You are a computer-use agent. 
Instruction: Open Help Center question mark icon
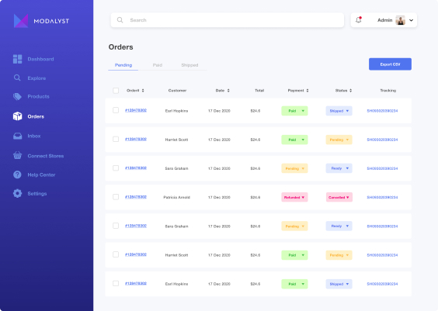pyautogui.click(x=17, y=175)
